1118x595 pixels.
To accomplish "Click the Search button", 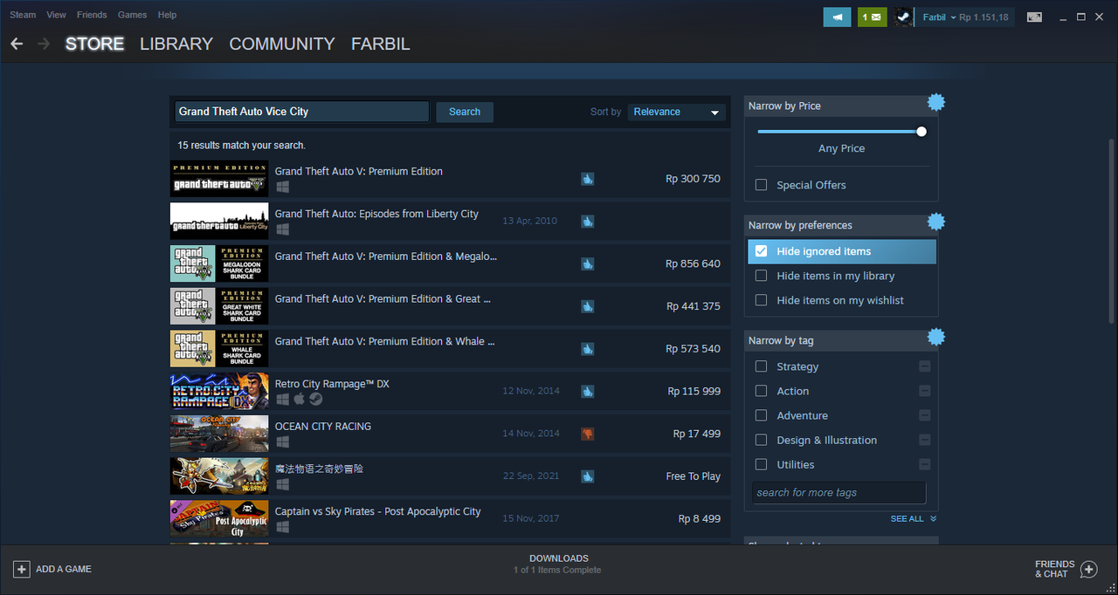I will [x=465, y=112].
